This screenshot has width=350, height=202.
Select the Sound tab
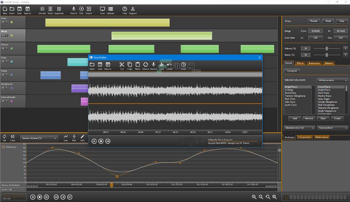(x=288, y=63)
